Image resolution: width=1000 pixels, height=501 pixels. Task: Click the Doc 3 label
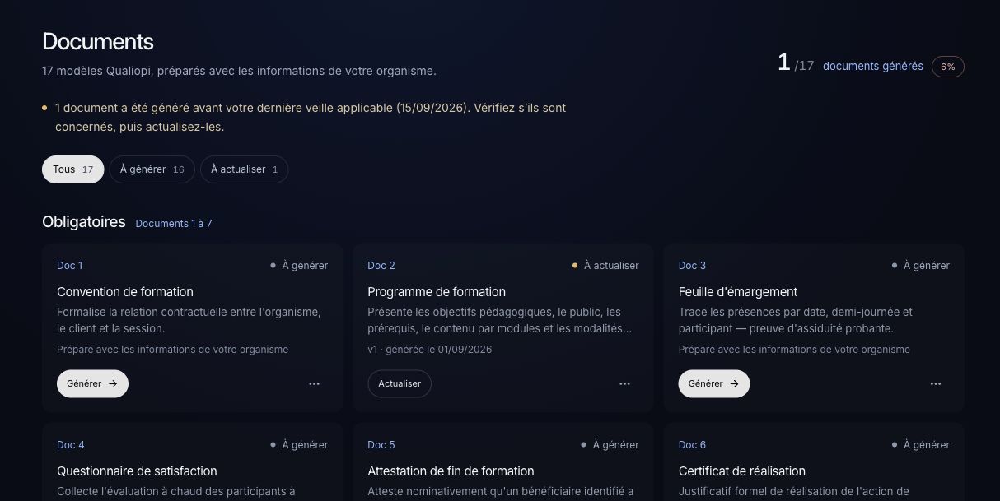tap(693, 266)
